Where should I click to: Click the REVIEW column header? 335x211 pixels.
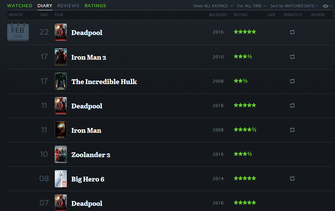point(318,15)
